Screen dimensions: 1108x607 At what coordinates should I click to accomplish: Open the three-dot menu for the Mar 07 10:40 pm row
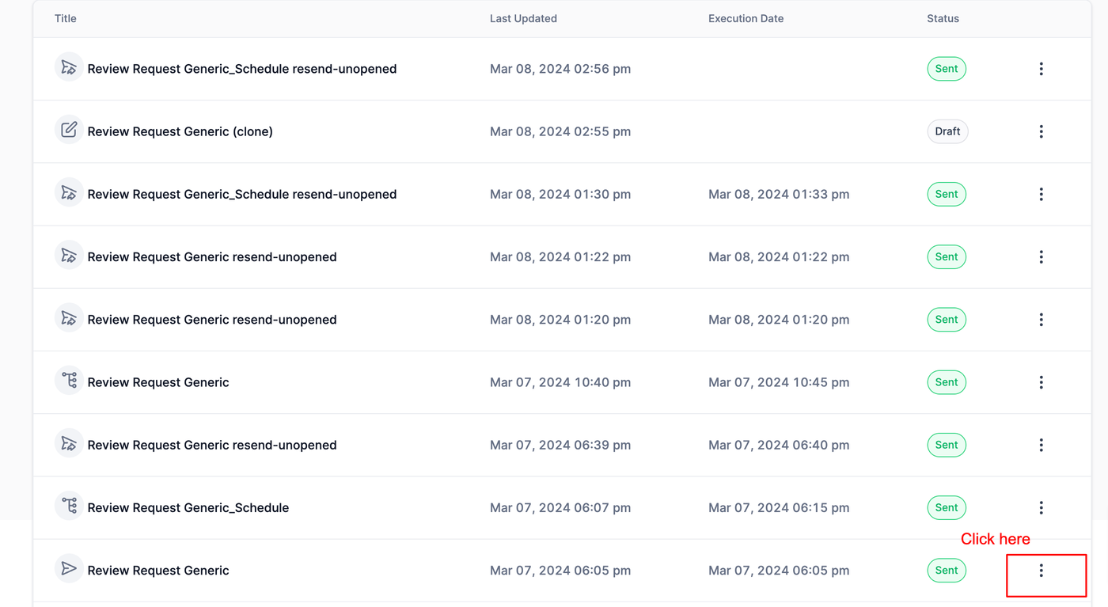pos(1041,382)
